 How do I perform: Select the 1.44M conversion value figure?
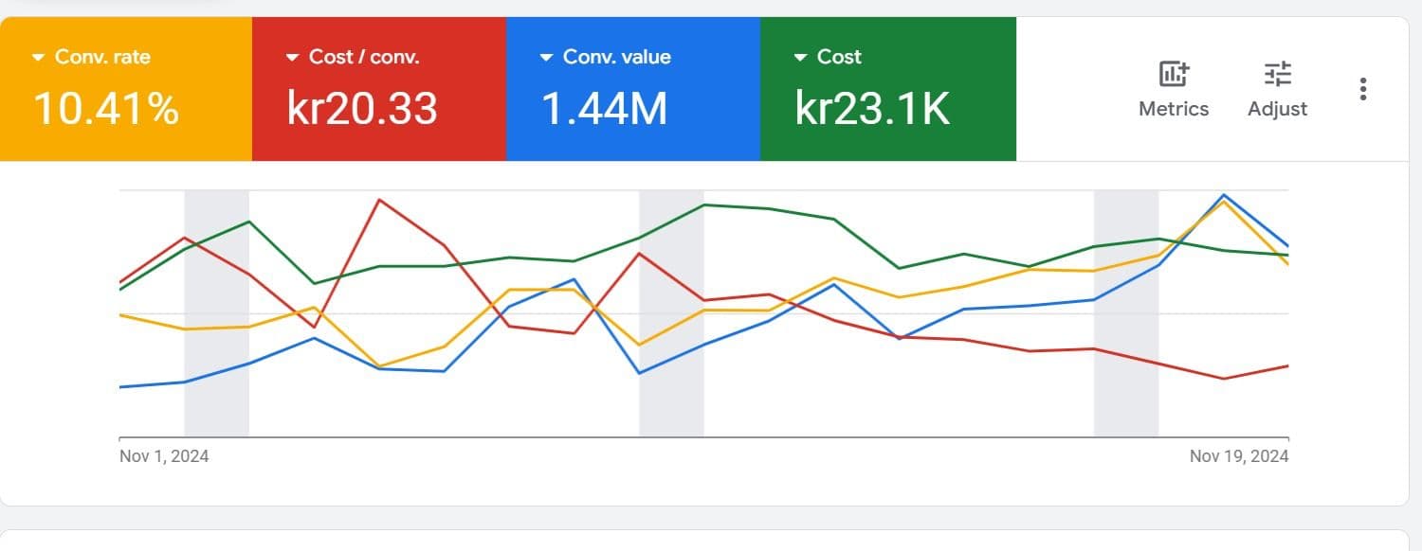point(605,108)
